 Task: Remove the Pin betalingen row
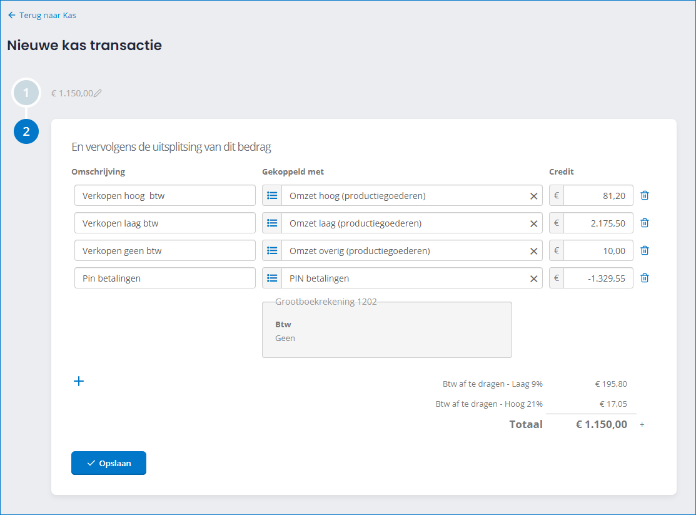point(645,278)
